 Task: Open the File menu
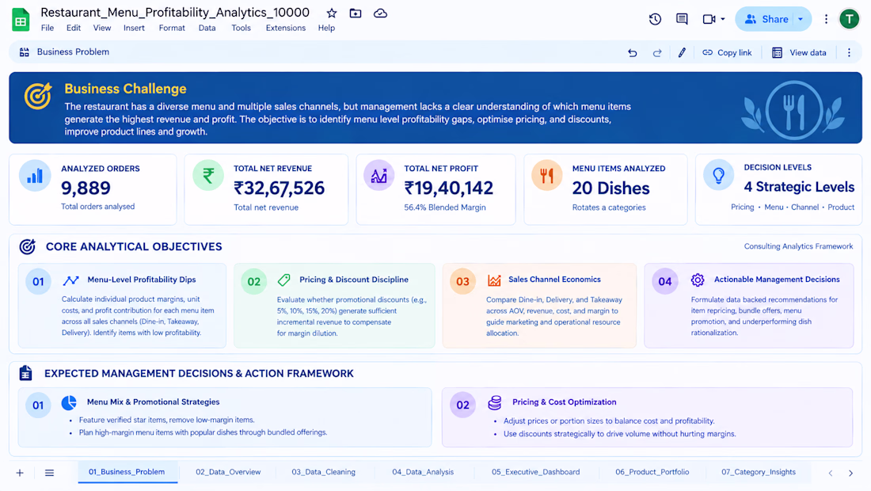48,28
